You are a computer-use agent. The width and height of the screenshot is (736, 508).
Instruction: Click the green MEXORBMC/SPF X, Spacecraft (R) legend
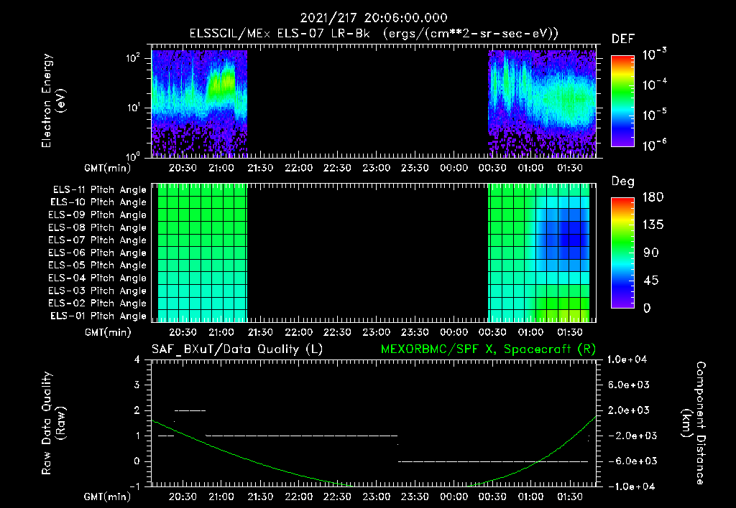click(x=488, y=349)
